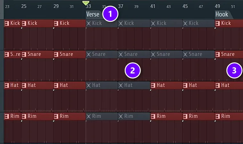243x144 pixels.
Task: Open the menu icon of the Kick clip at bar 25
Action: (x=24, y=23)
